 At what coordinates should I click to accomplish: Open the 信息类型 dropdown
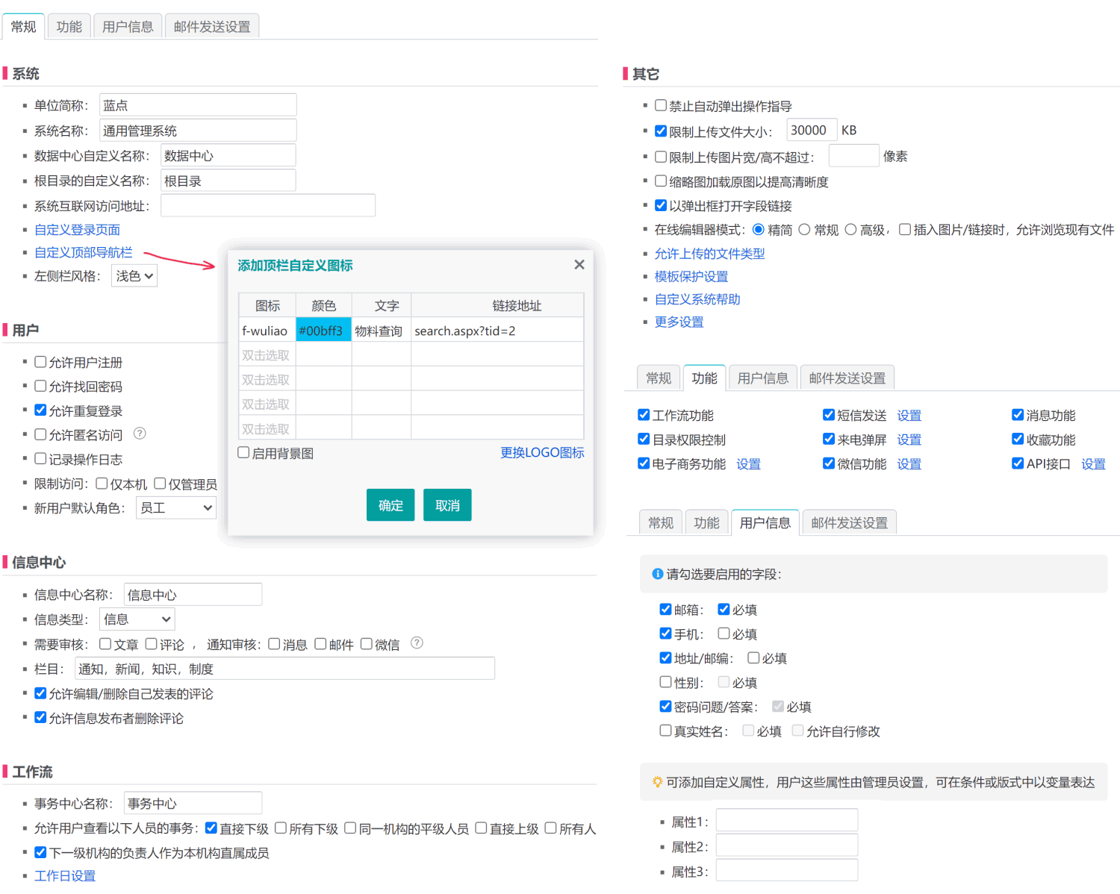(137, 619)
